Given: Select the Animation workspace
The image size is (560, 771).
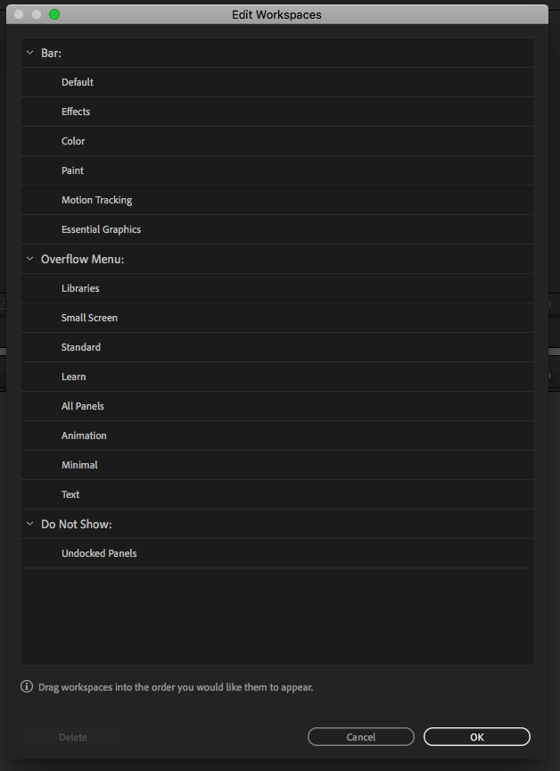Looking at the screenshot, I should coord(84,435).
